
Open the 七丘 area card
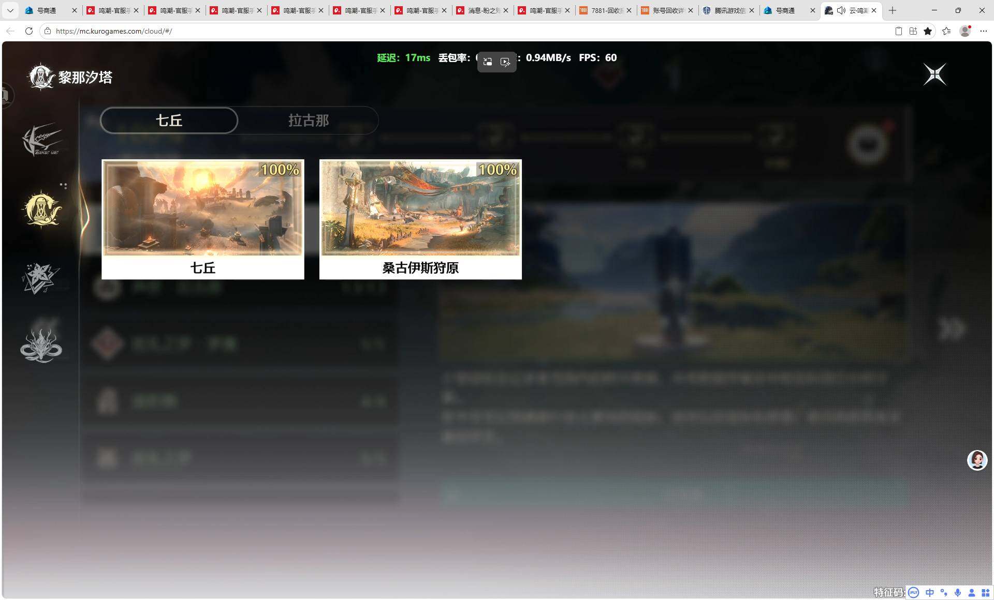tap(203, 219)
